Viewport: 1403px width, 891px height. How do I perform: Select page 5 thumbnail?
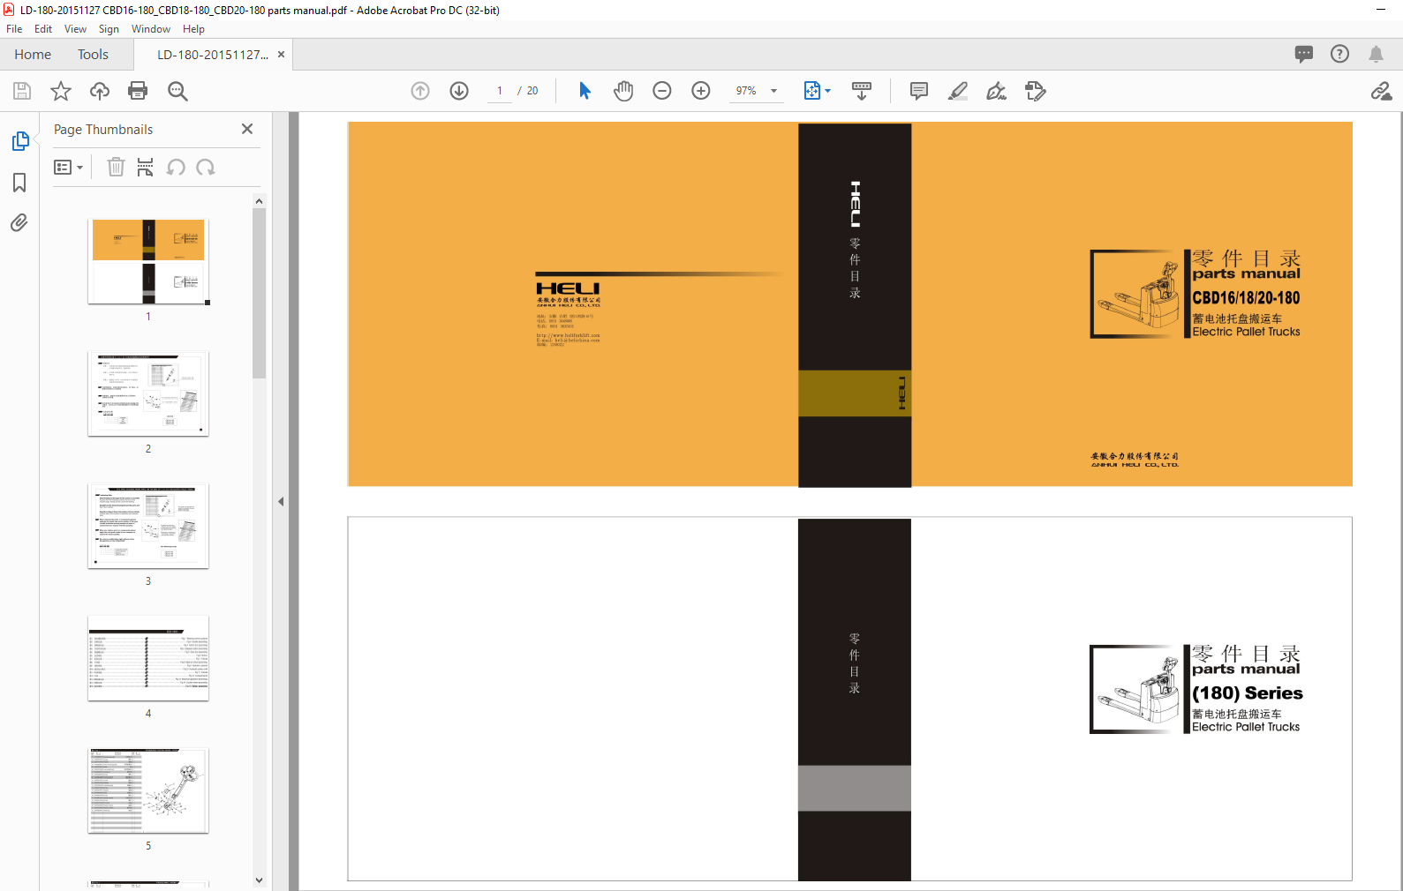[x=148, y=790]
